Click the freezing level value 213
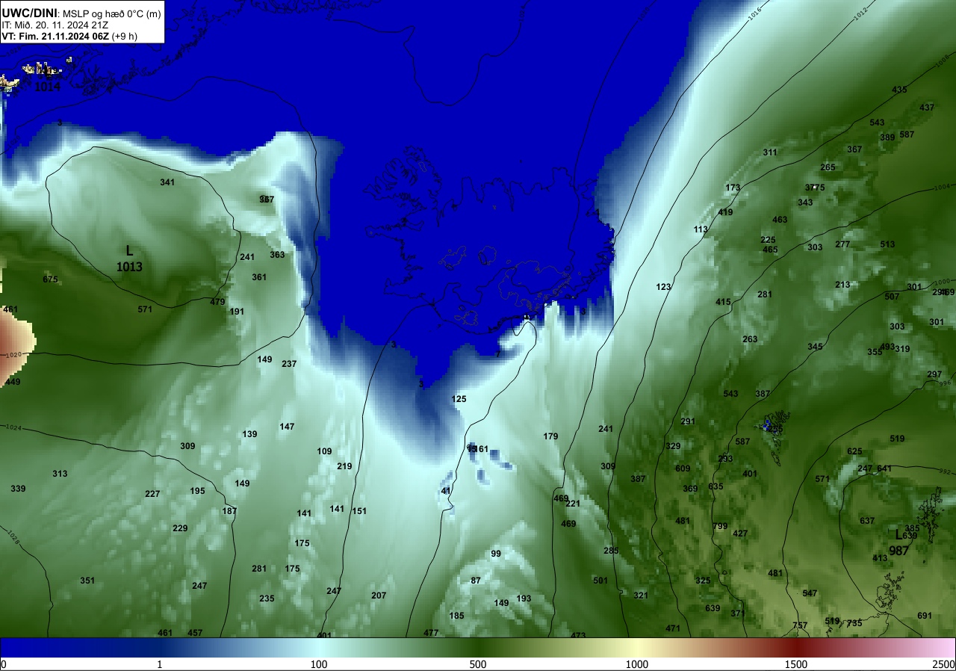 [x=842, y=285]
